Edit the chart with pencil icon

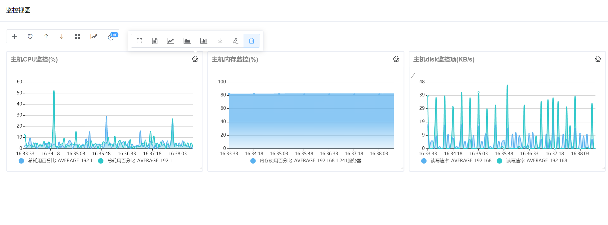point(236,41)
